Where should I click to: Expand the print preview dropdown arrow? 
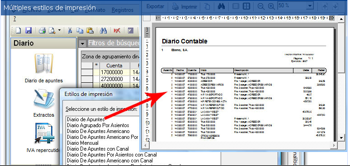point(59,31)
